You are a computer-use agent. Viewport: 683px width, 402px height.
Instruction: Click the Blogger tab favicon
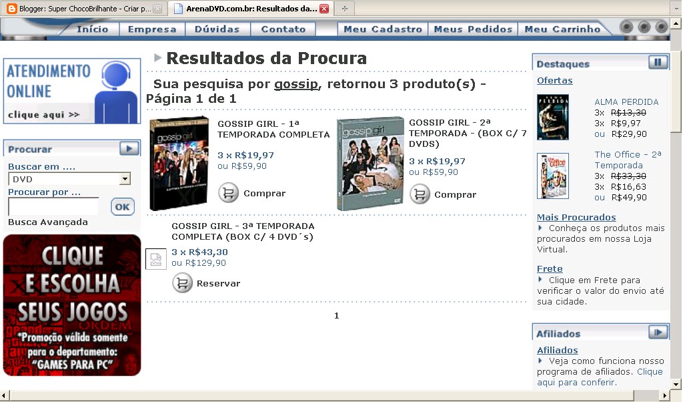coord(12,8)
